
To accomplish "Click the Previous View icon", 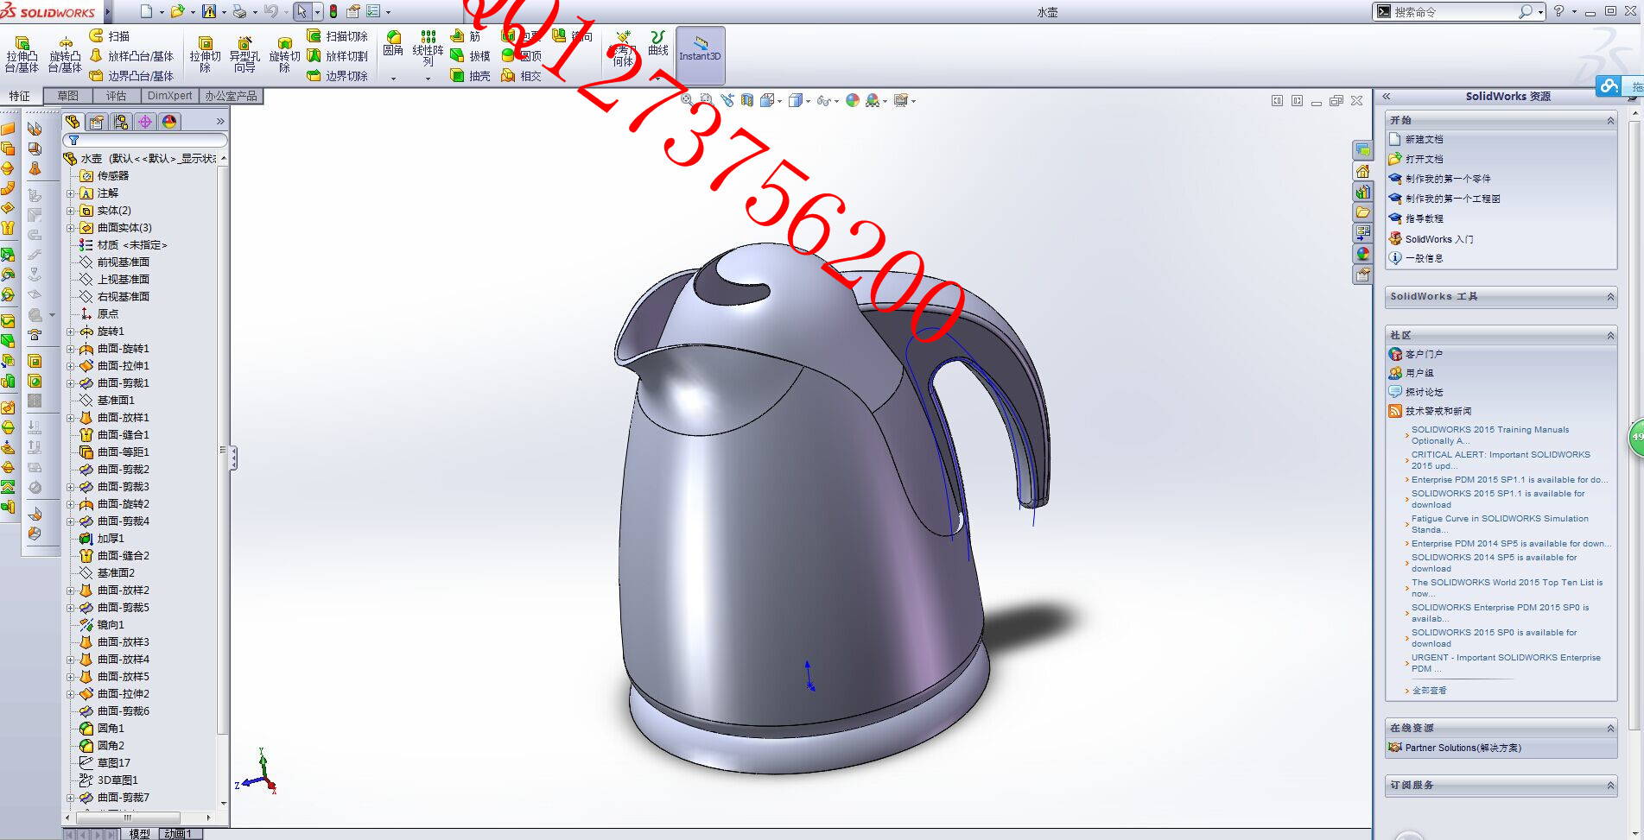I will (x=727, y=100).
